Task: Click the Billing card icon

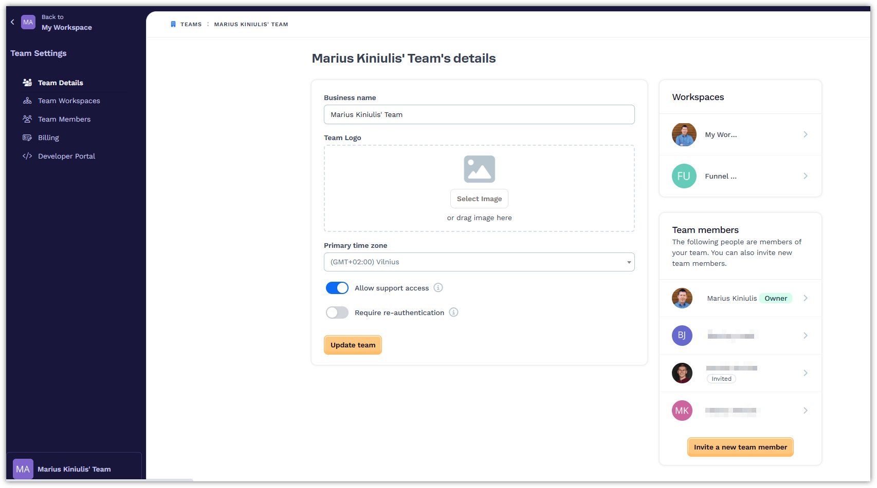Action: click(x=27, y=138)
